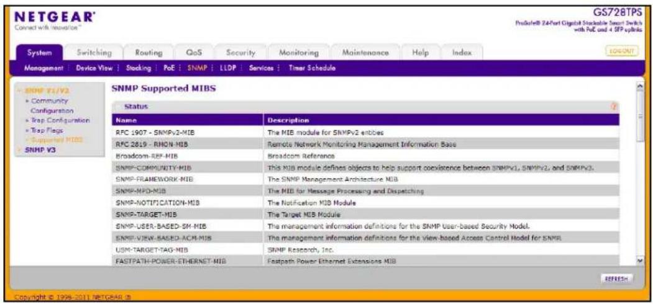Switch to the Routing tab
Image resolution: width=653 pixels, height=304 pixels.
(x=148, y=53)
